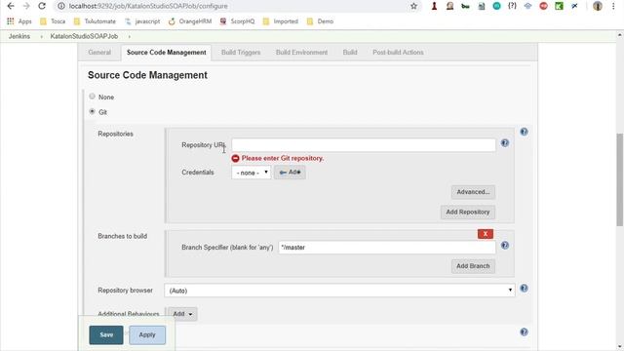Screen dimensions: 624x351
Task: Click the browser forward arrow
Action: pos(26,6)
